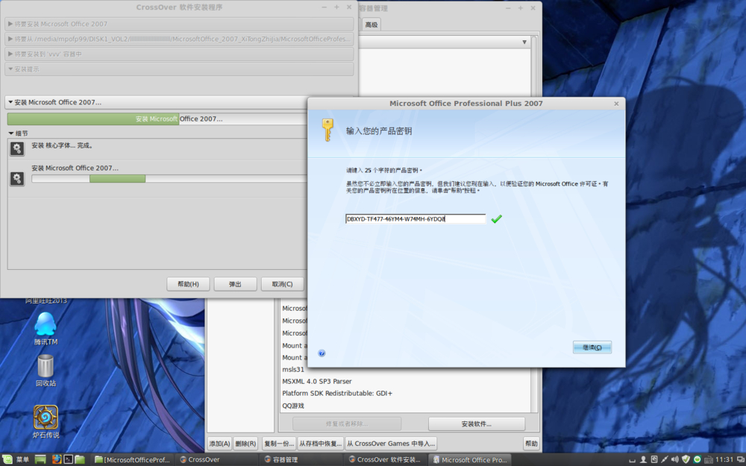Click 从 CrossOver Games 中导入... button

pos(391,443)
